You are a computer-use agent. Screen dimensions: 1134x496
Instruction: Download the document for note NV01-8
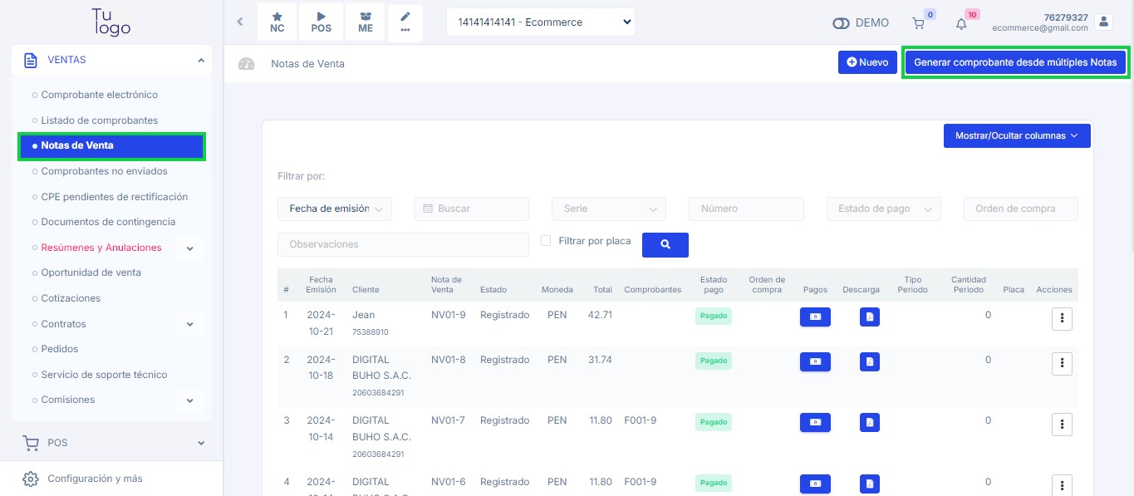tap(869, 361)
